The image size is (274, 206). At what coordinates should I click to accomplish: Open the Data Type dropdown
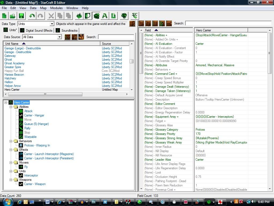(x=52, y=24)
